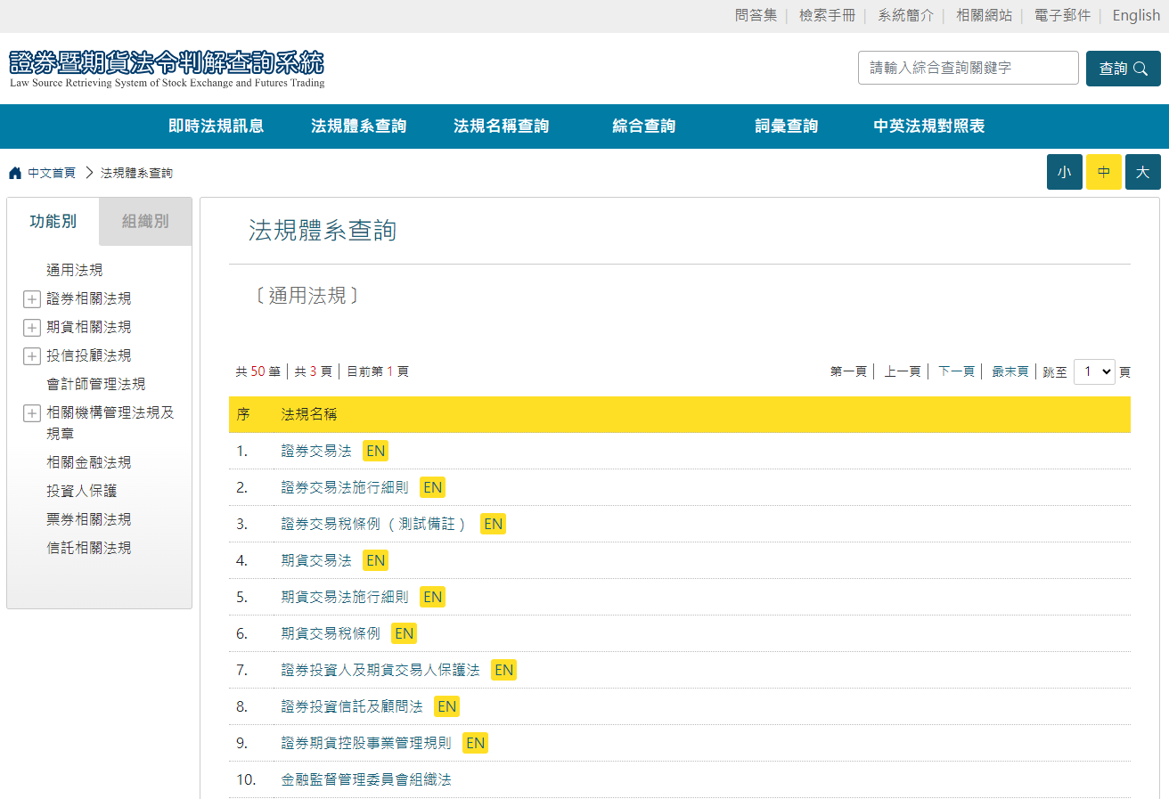1169x799 pixels.
Task: Open EN version of 證券交易法施行細則
Action: (433, 487)
